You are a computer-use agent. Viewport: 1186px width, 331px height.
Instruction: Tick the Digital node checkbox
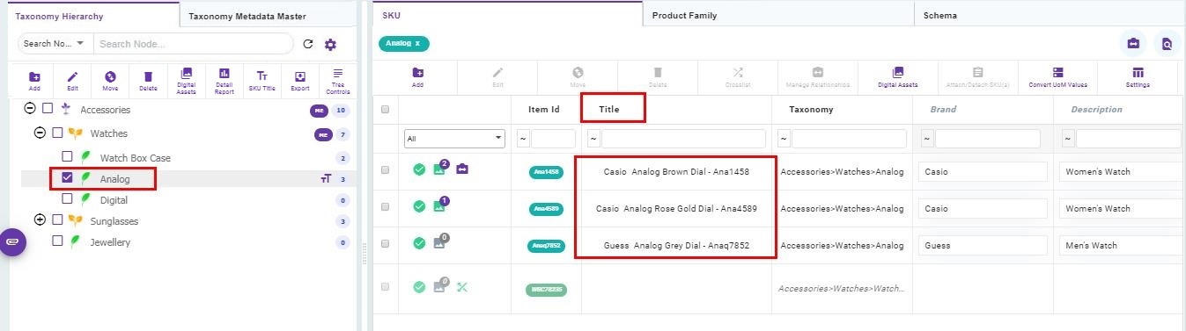point(67,199)
